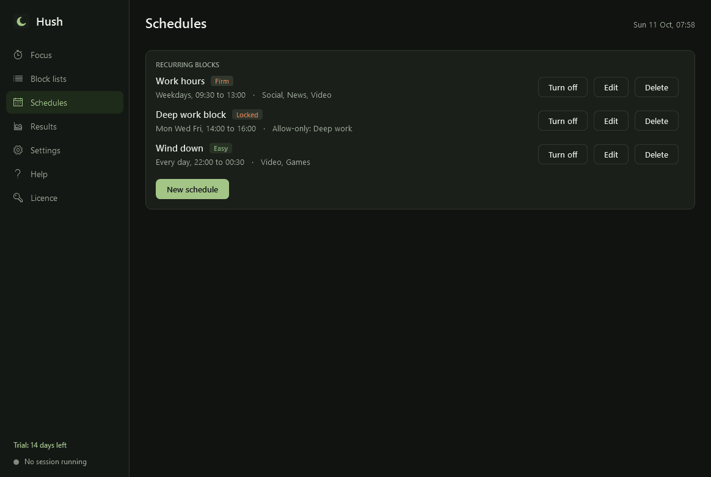Click the Licence key icon
This screenshot has height=477, width=711.
[x=18, y=198]
